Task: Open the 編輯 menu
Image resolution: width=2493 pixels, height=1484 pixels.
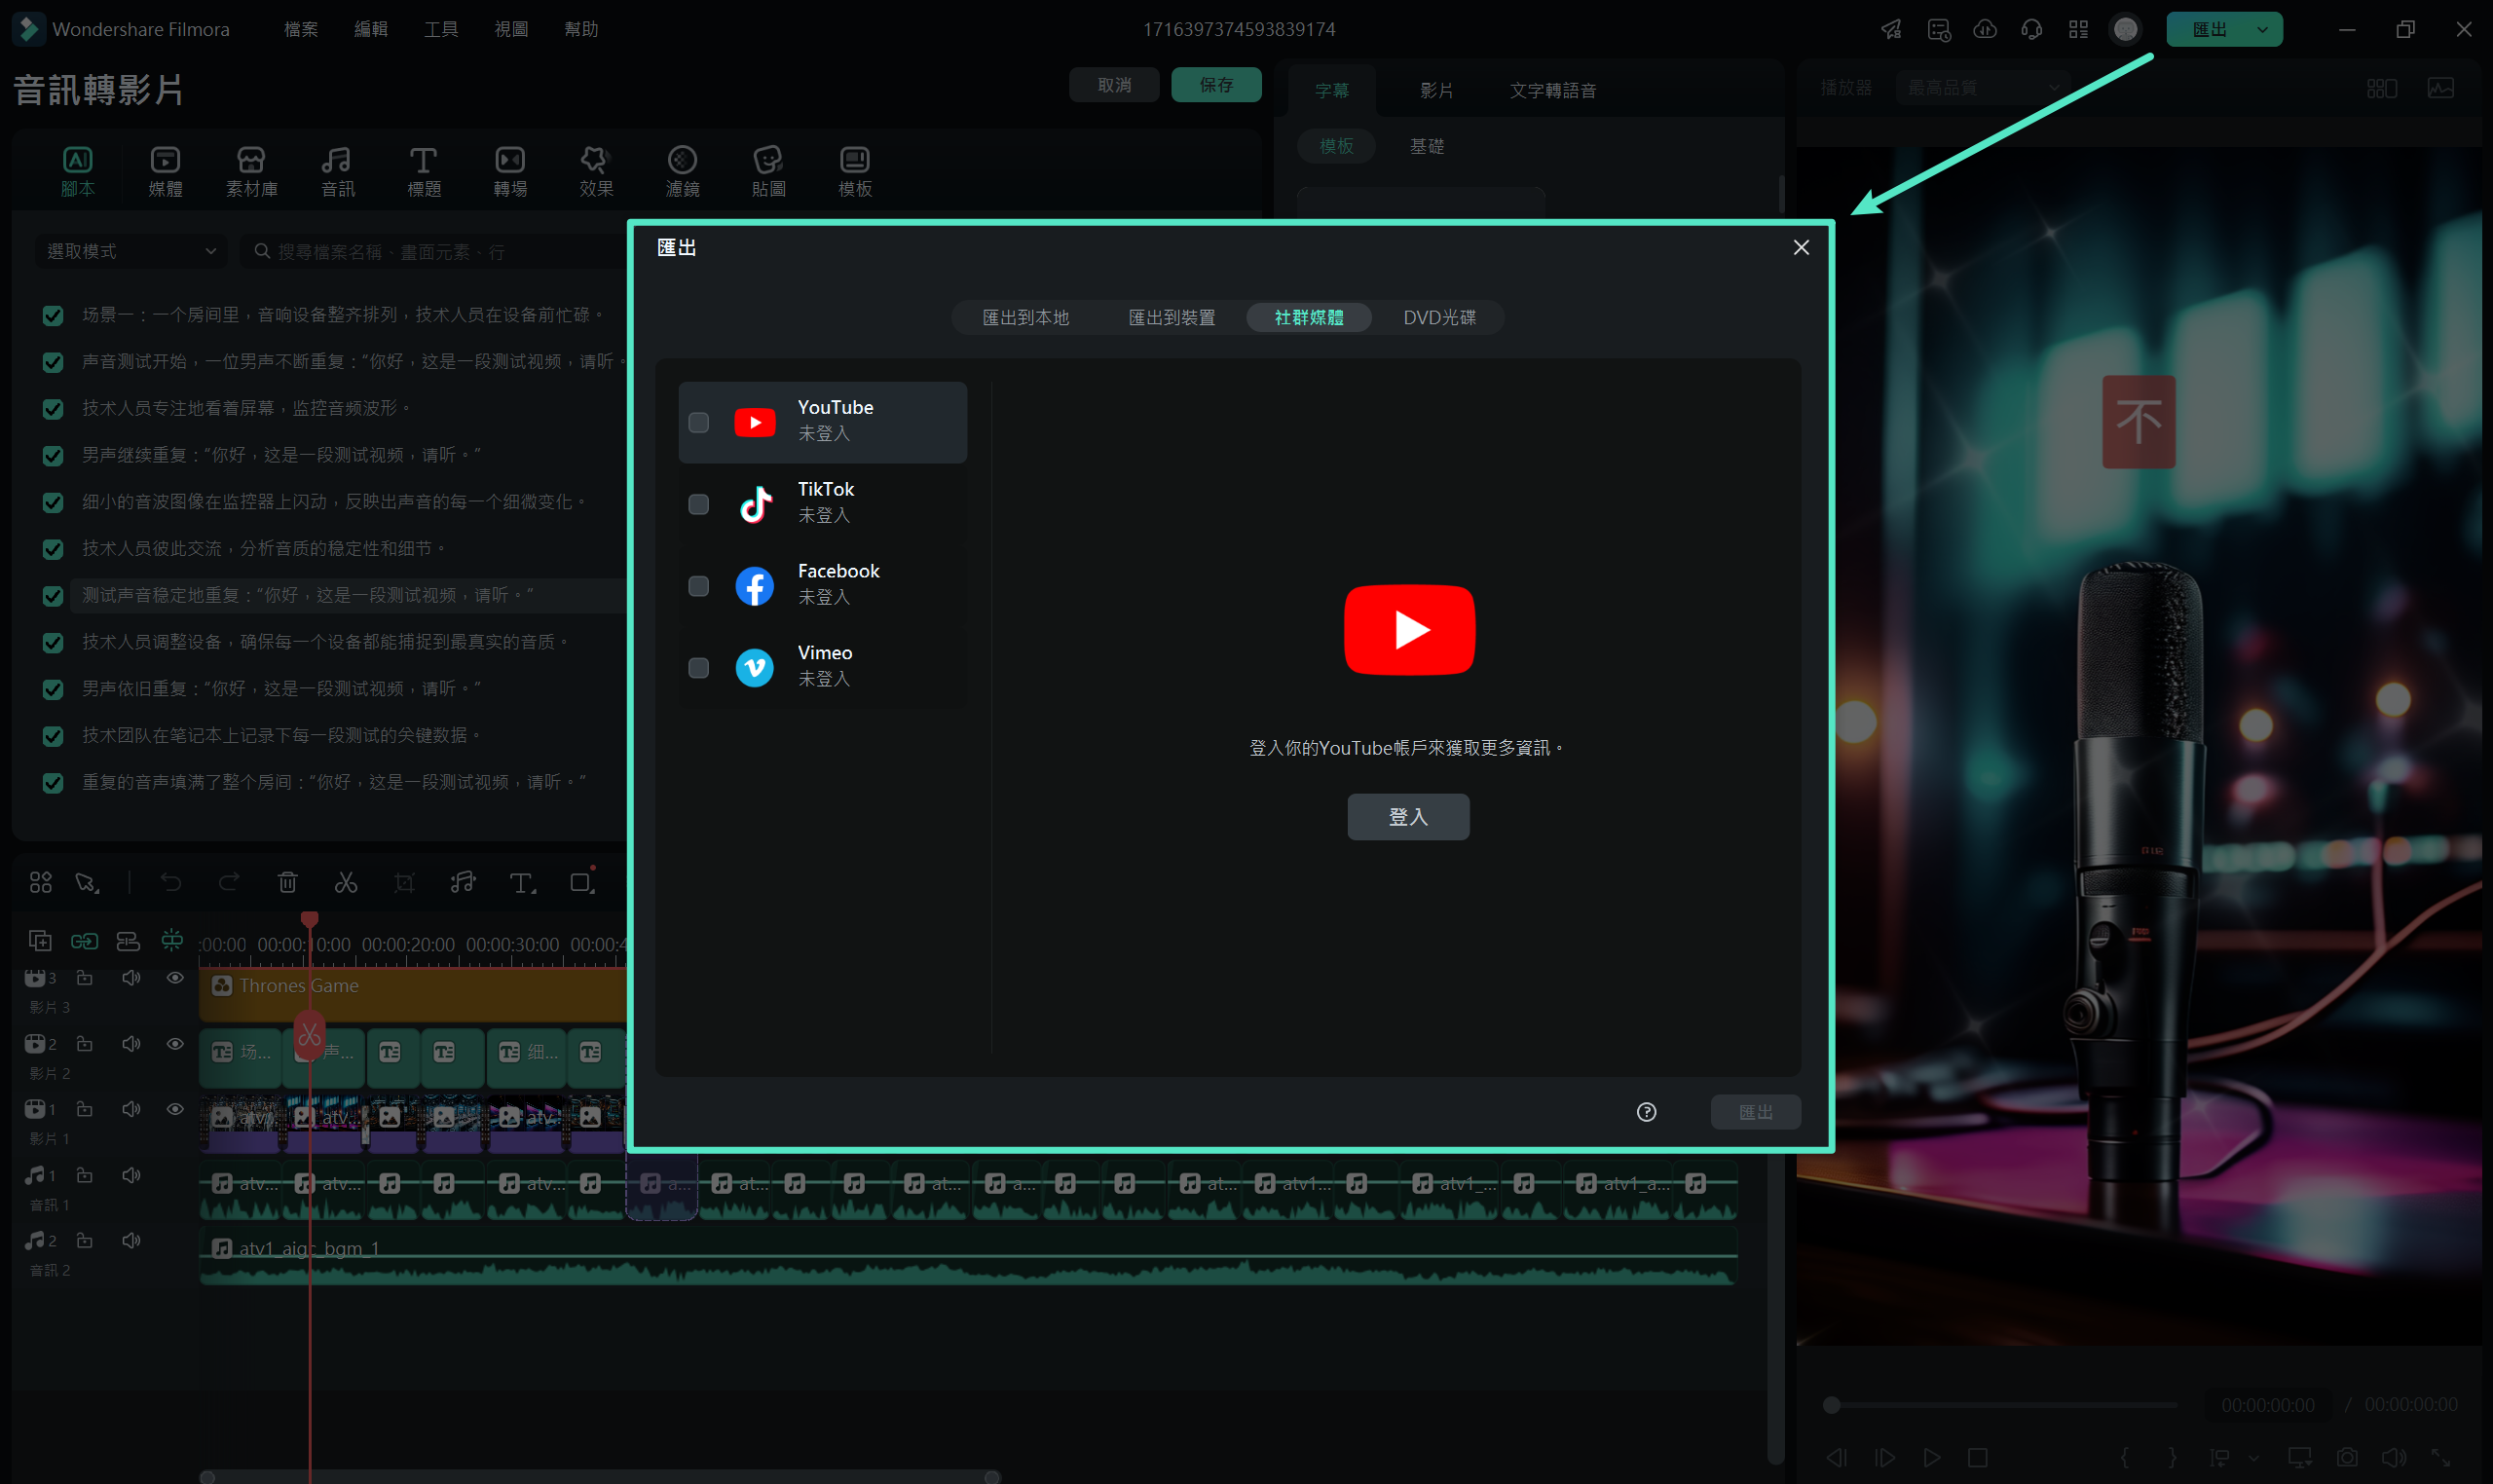Action: point(371,29)
